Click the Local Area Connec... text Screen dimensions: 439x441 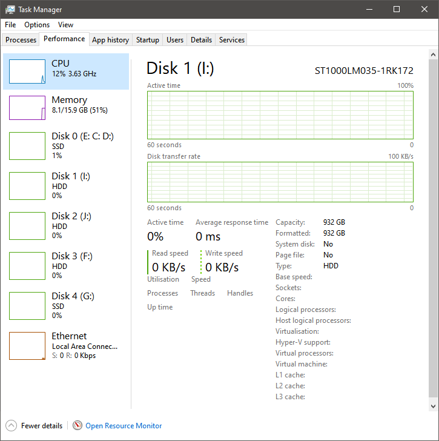coord(85,346)
